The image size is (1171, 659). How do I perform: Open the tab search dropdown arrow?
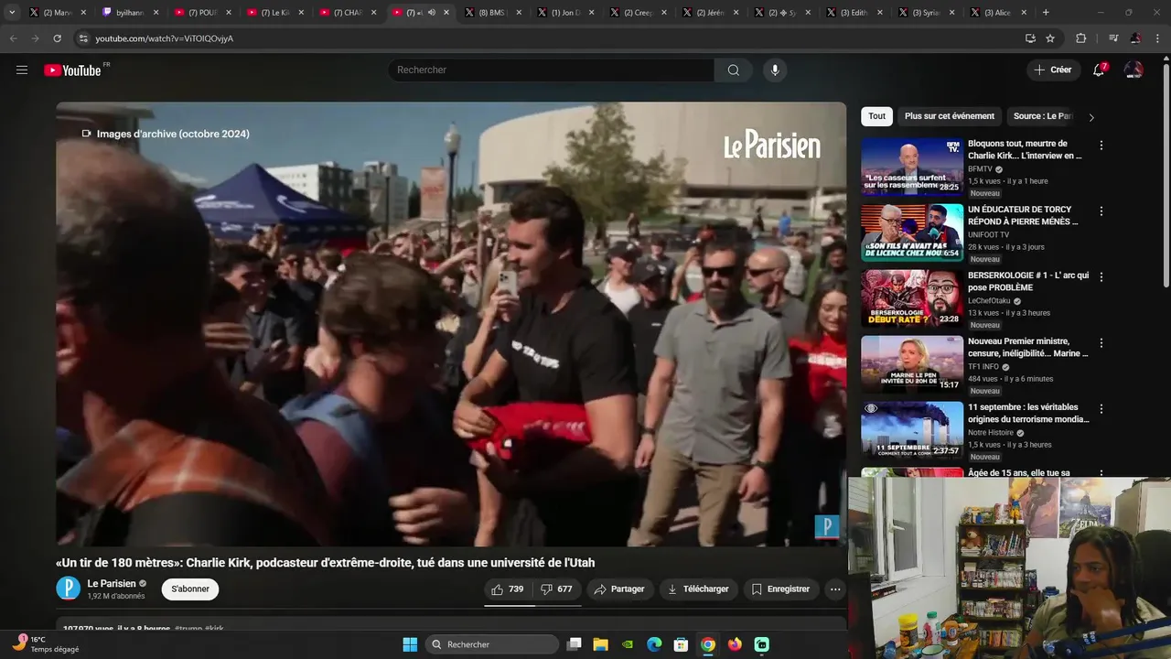(12, 13)
